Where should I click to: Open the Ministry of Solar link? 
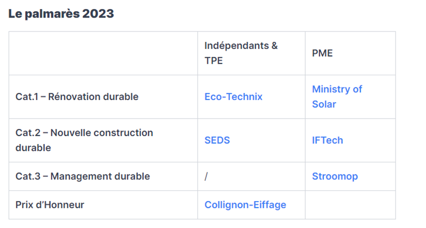click(337, 96)
